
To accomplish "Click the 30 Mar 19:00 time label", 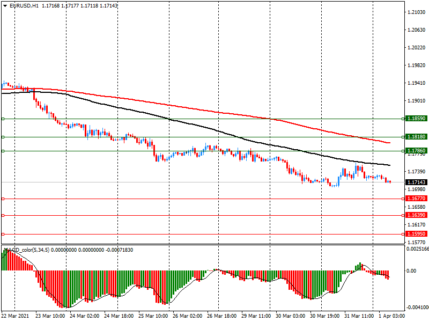I will pos(325,316).
